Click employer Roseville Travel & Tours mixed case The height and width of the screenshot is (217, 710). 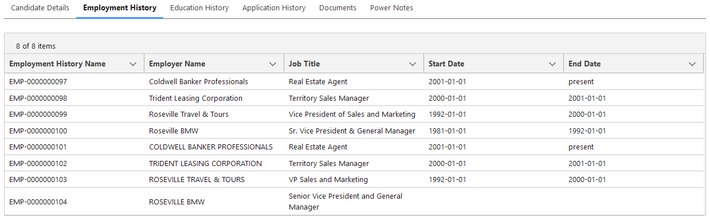click(x=189, y=115)
